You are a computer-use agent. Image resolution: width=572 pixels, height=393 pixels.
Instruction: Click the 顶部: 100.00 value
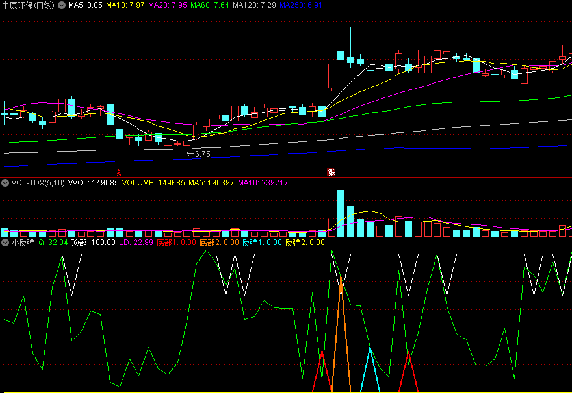click(x=94, y=243)
